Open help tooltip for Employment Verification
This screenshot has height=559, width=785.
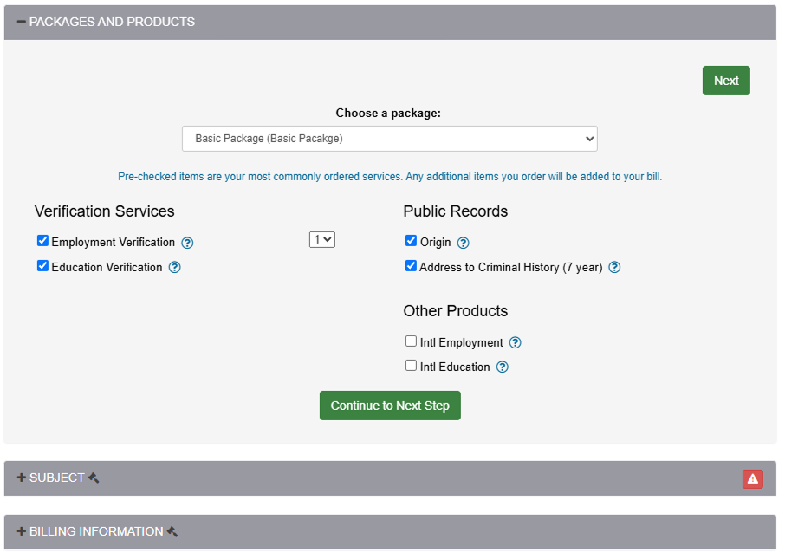[x=187, y=243]
